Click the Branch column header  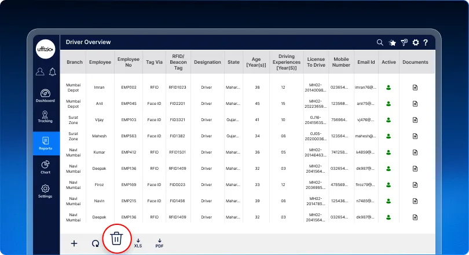click(75, 62)
